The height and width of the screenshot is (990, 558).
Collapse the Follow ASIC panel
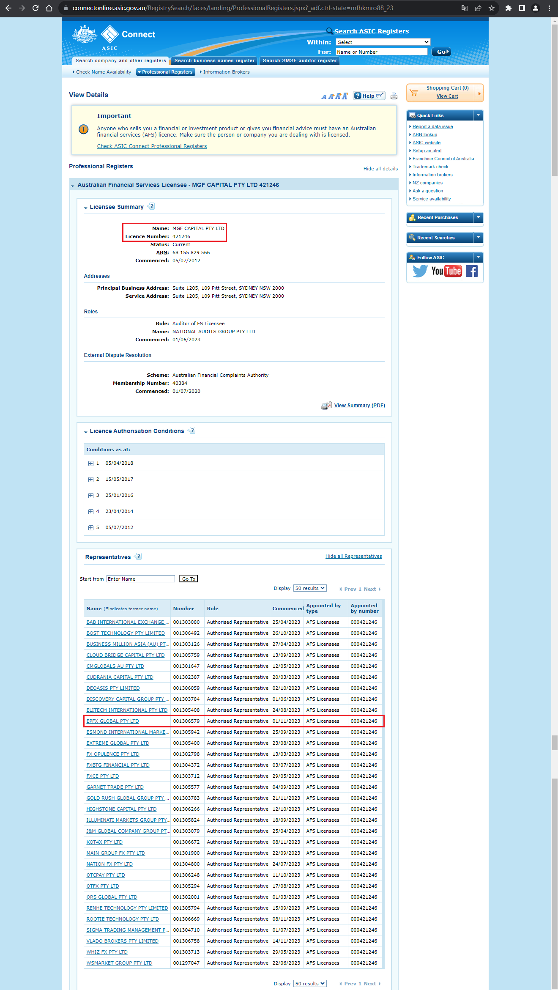point(478,257)
